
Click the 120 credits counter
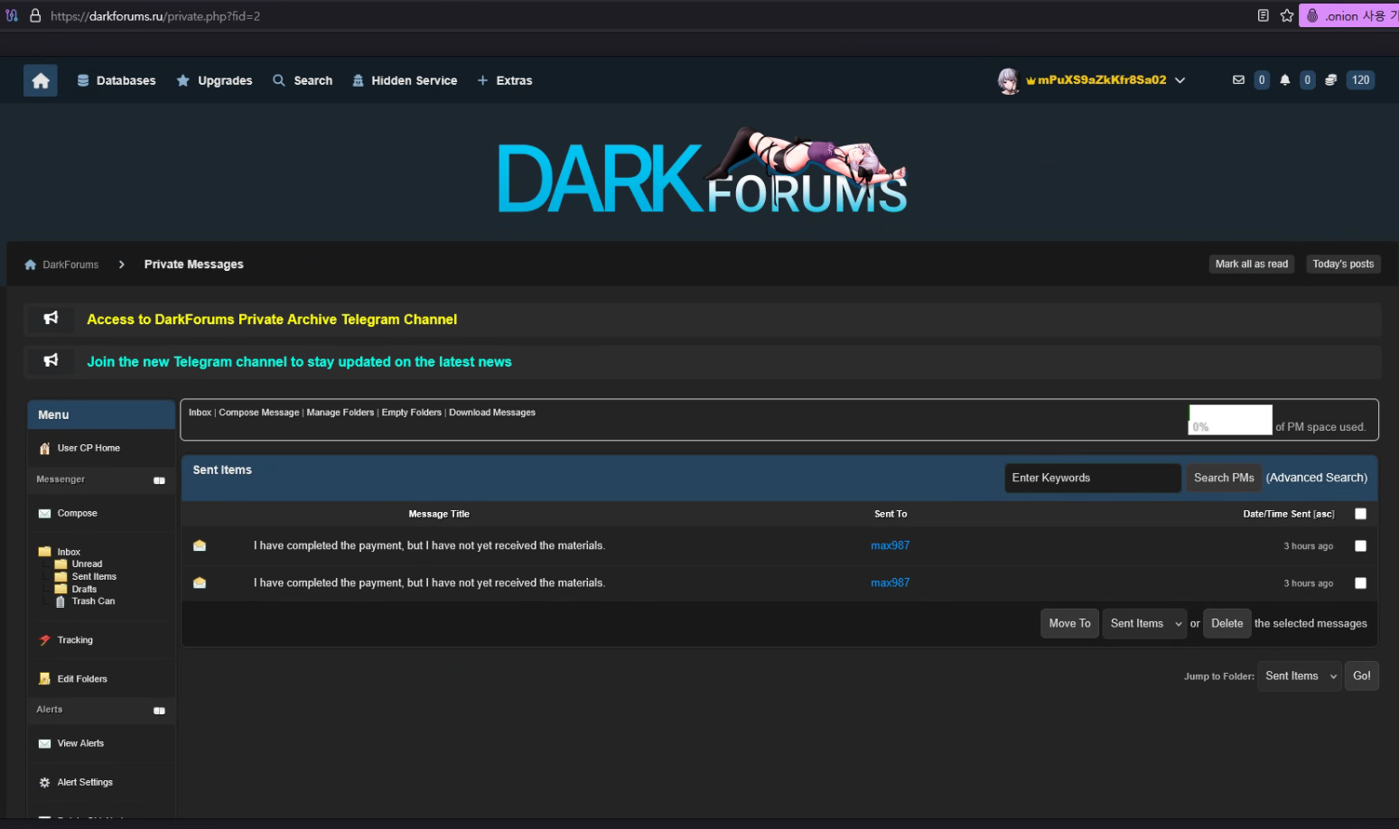coord(1360,79)
